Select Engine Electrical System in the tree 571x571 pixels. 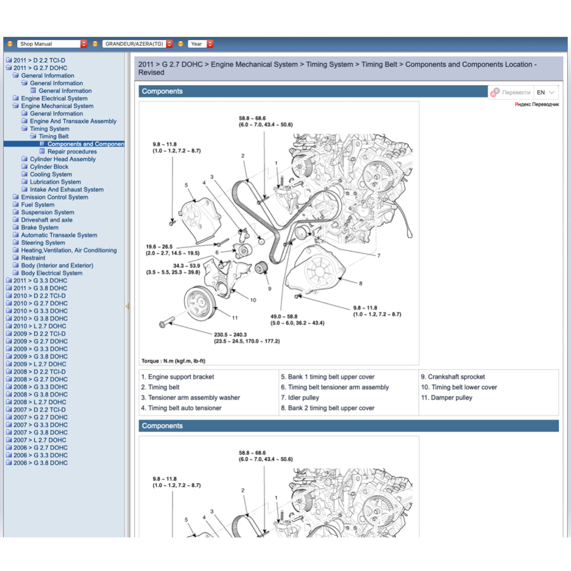pos(54,98)
